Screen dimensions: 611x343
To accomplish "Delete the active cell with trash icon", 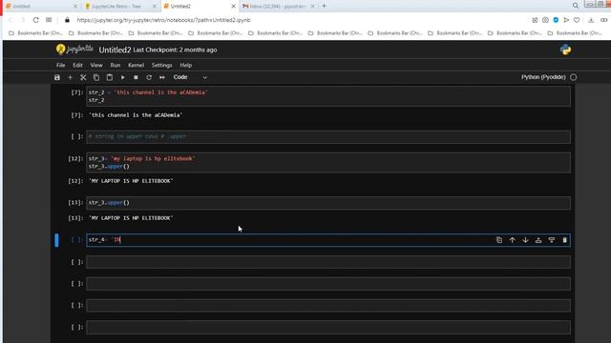I will point(564,240).
